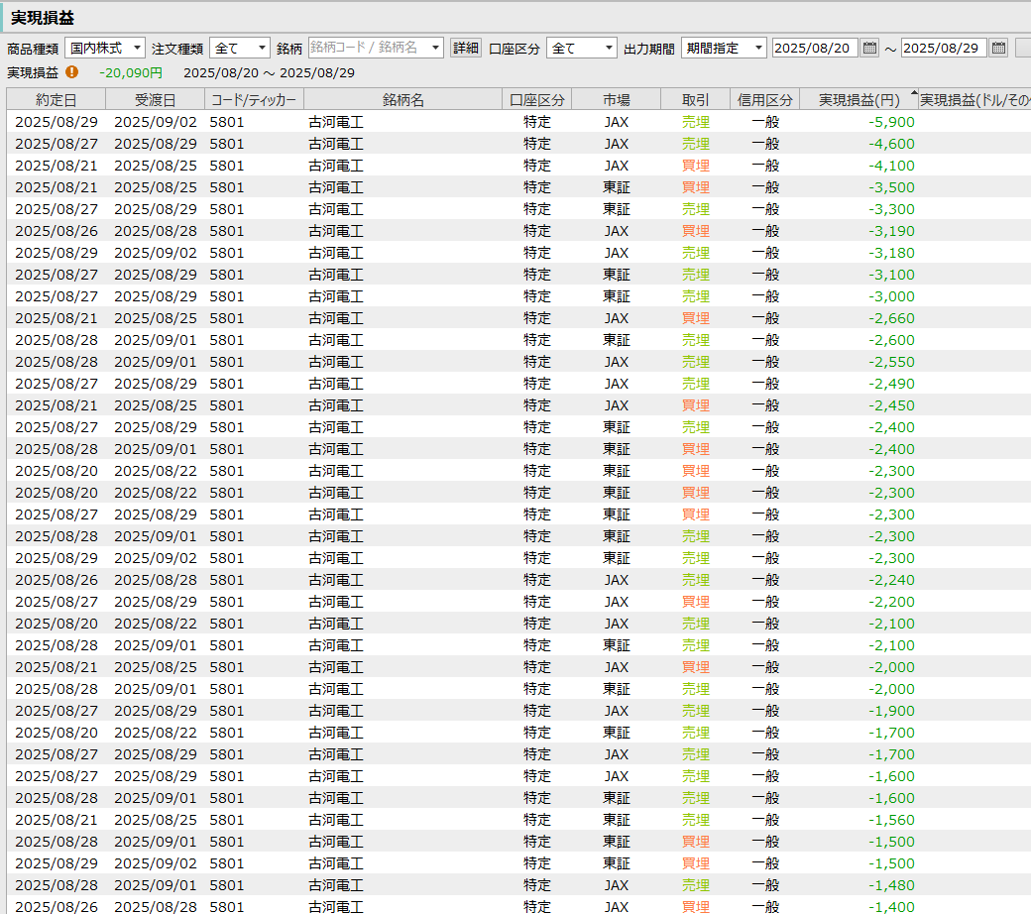Click the -2,490 realized loss cell
This screenshot has width=1031, height=914.
pyautogui.click(x=891, y=384)
